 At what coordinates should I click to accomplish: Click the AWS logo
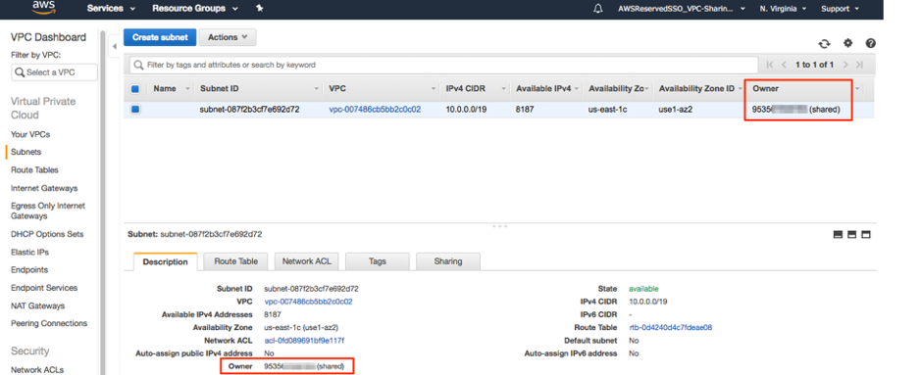(44, 7)
